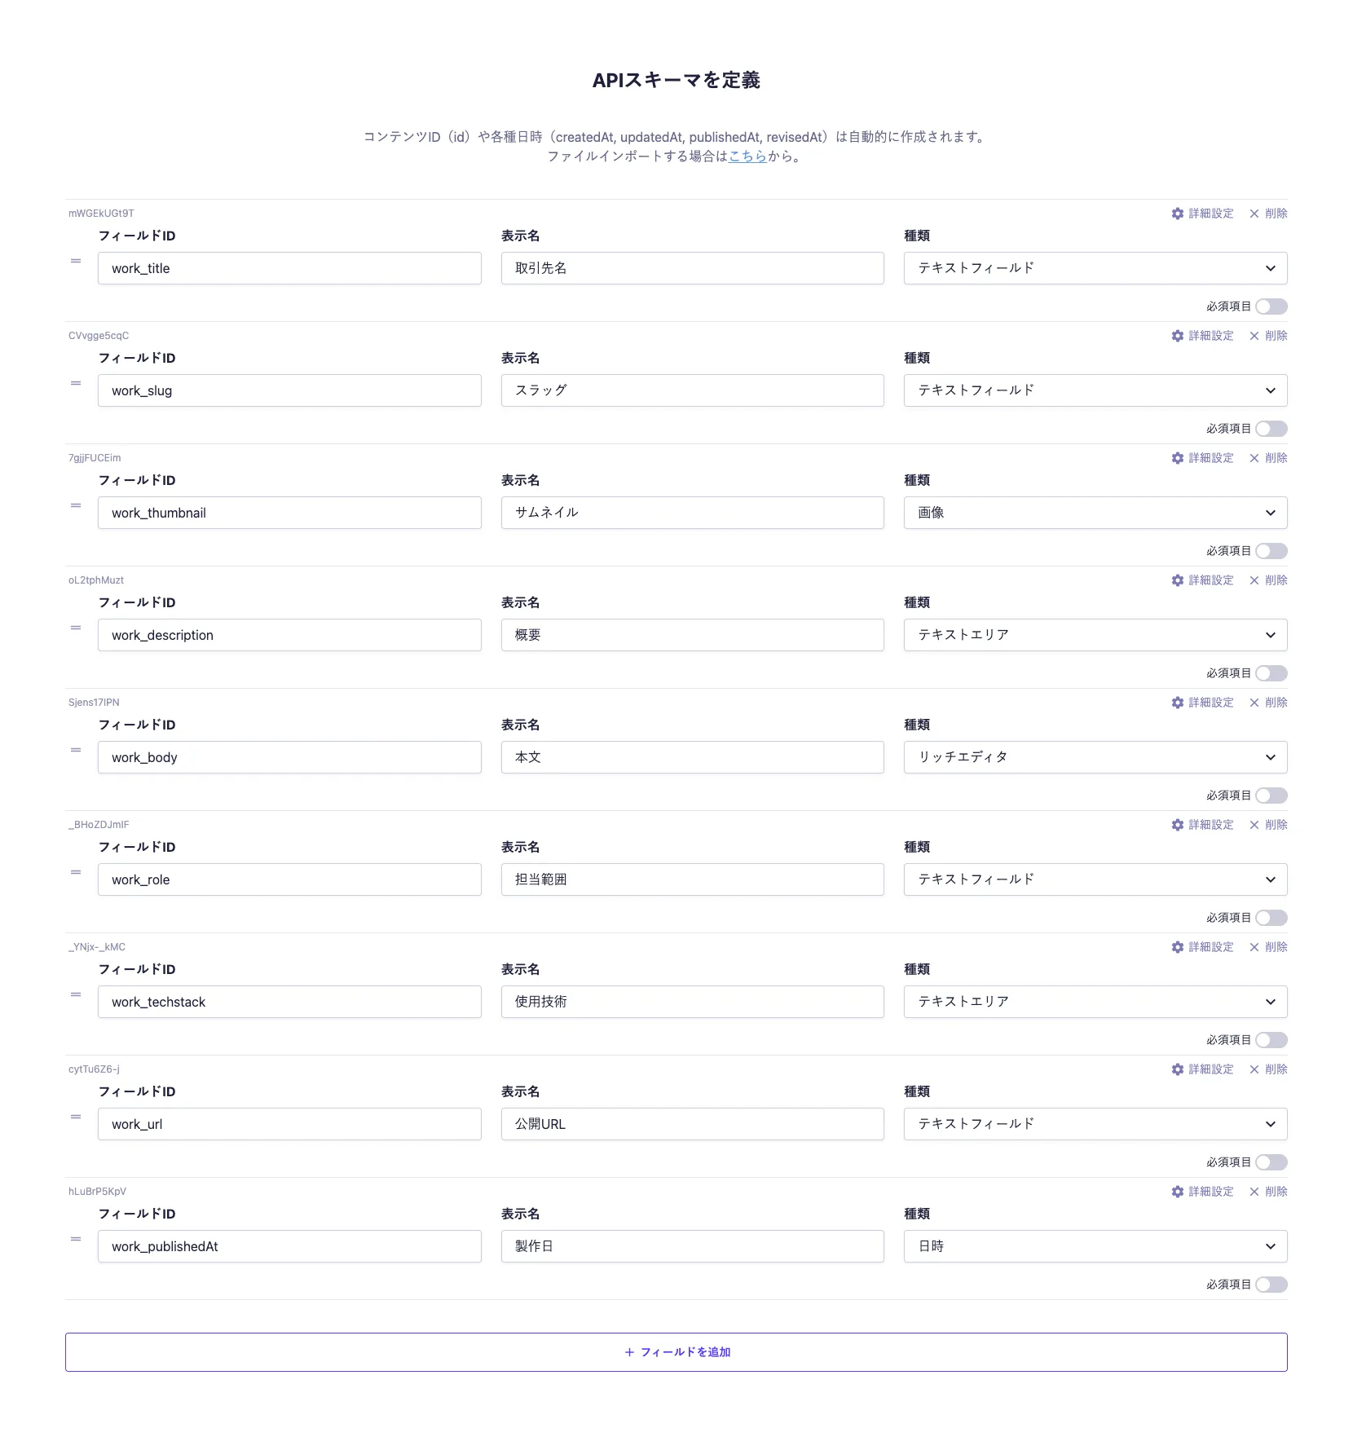Open the リッチエディタ type dropdown
Screen dimensions: 1353x1437
point(1095,757)
